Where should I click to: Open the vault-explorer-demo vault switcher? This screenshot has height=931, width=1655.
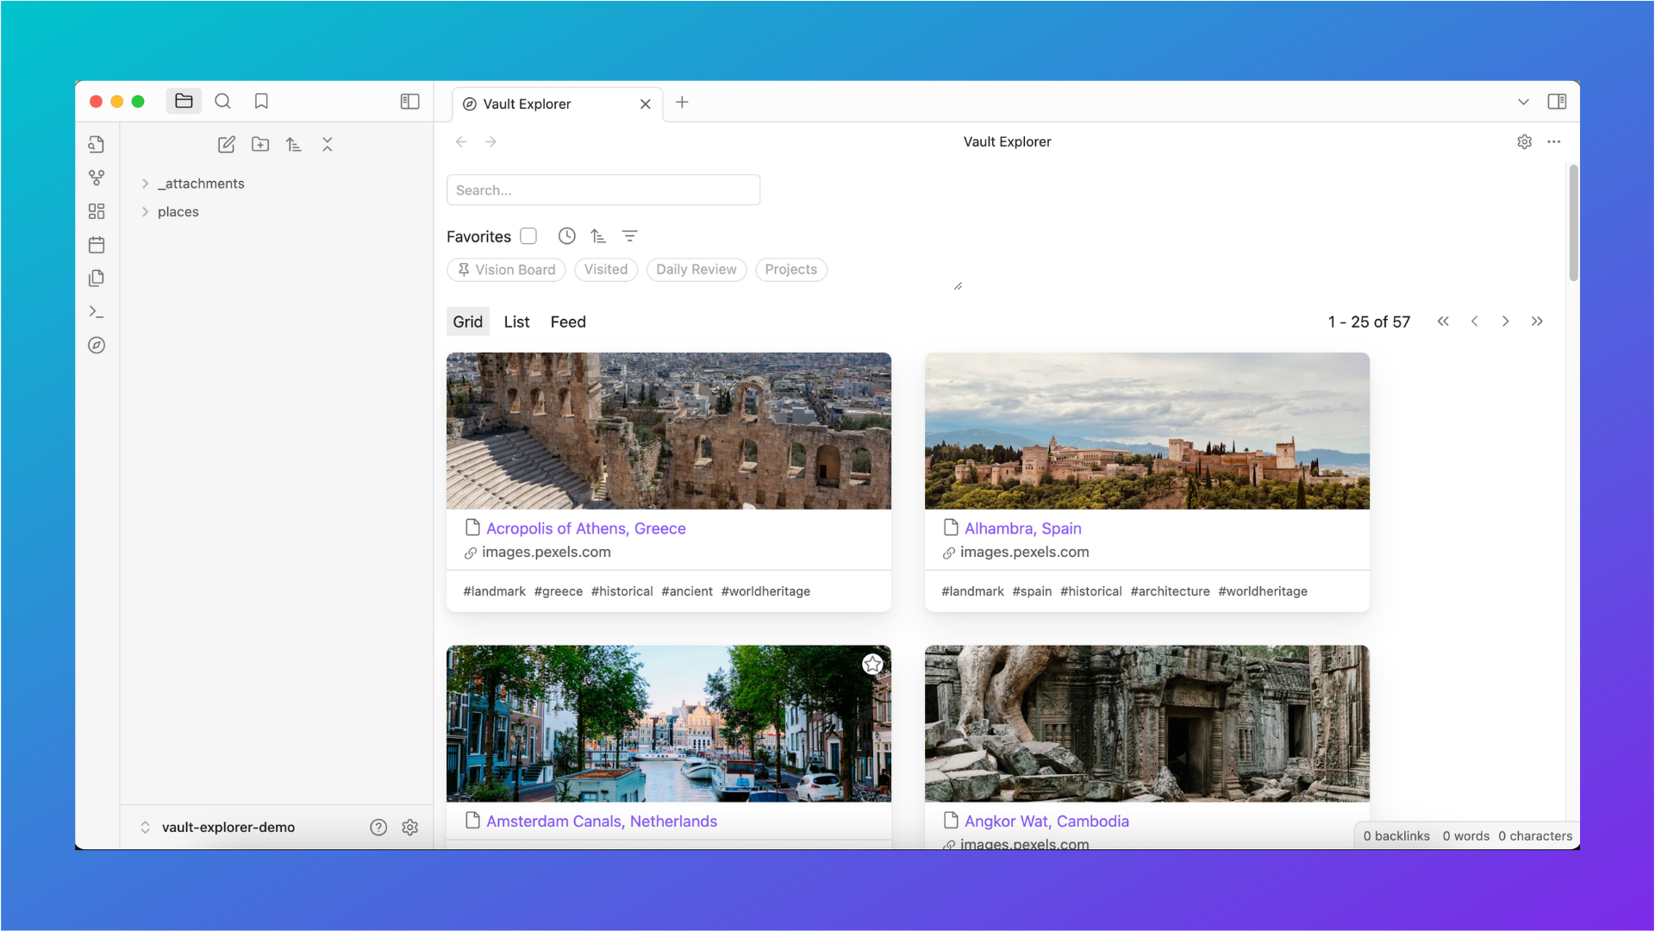(x=228, y=828)
